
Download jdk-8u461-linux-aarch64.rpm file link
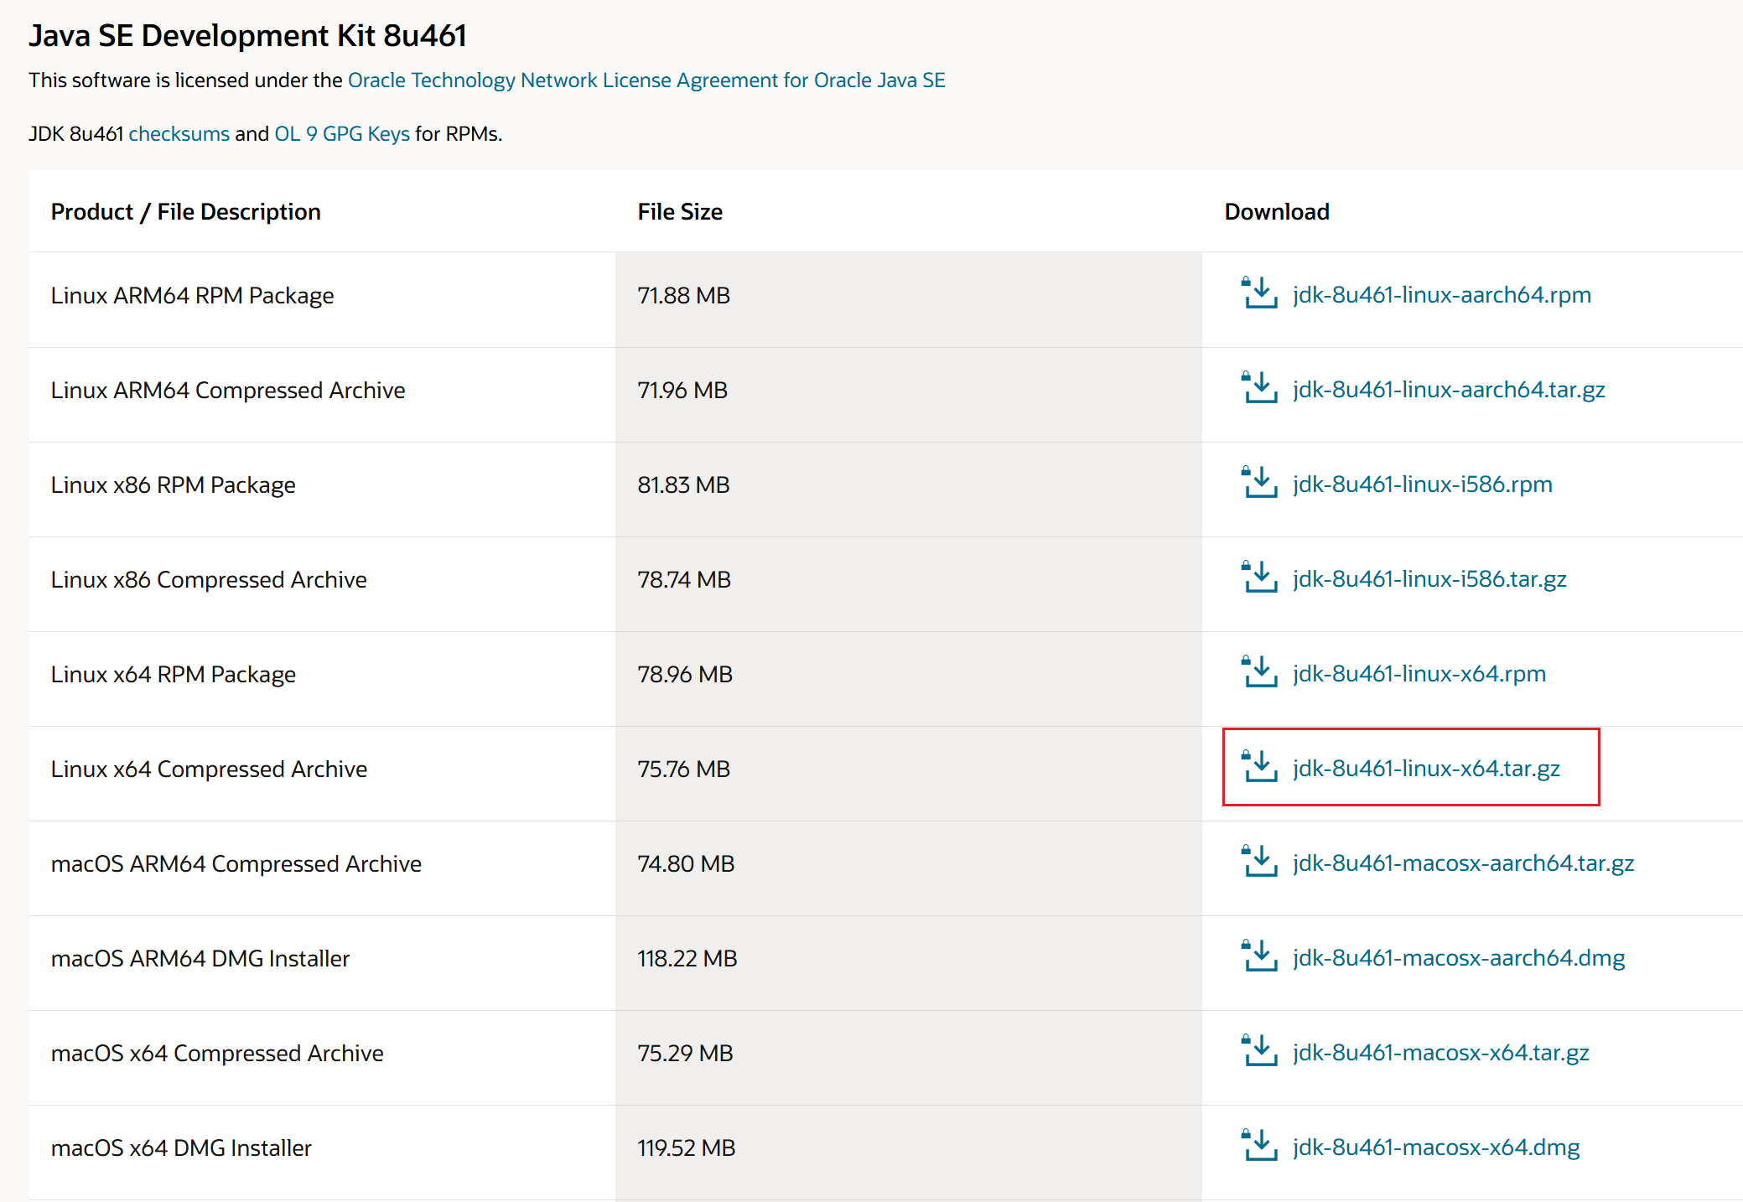pos(1441,295)
